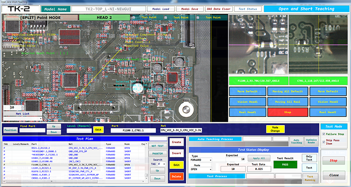Click the Model Load button
Viewport: 351px width, 187px height.
click(160, 9)
